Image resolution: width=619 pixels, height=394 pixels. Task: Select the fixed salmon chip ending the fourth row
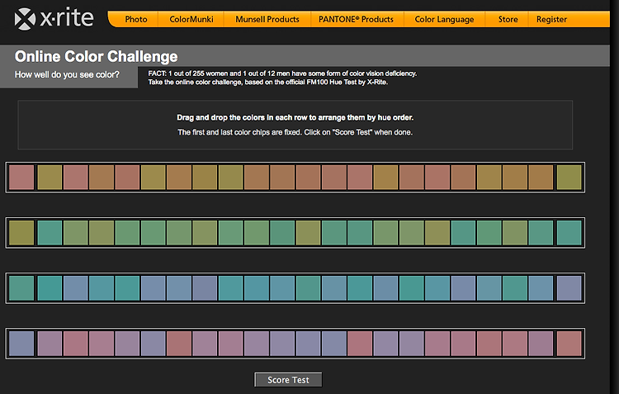tap(569, 344)
